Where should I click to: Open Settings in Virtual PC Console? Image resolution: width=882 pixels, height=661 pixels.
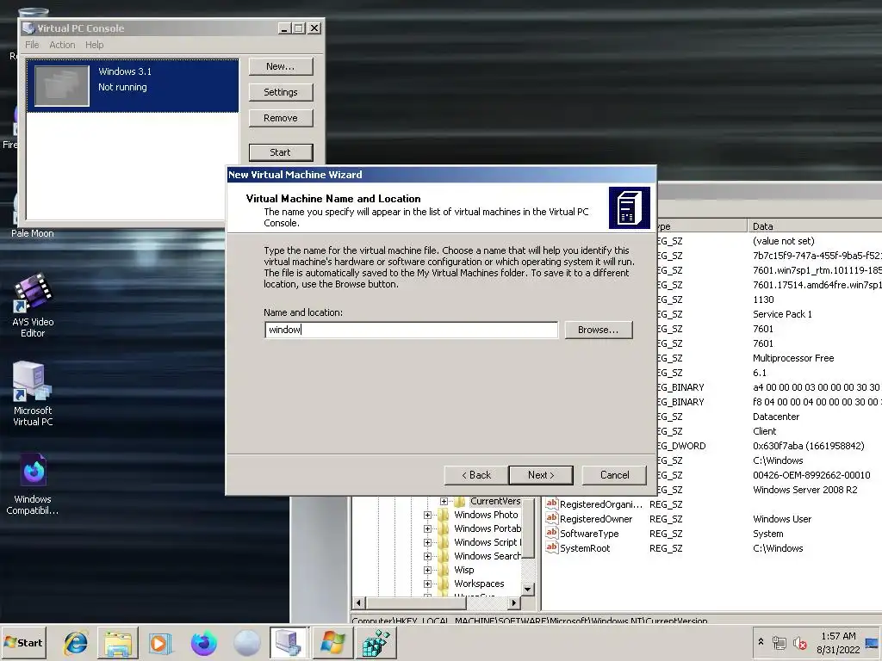pyautogui.click(x=280, y=92)
